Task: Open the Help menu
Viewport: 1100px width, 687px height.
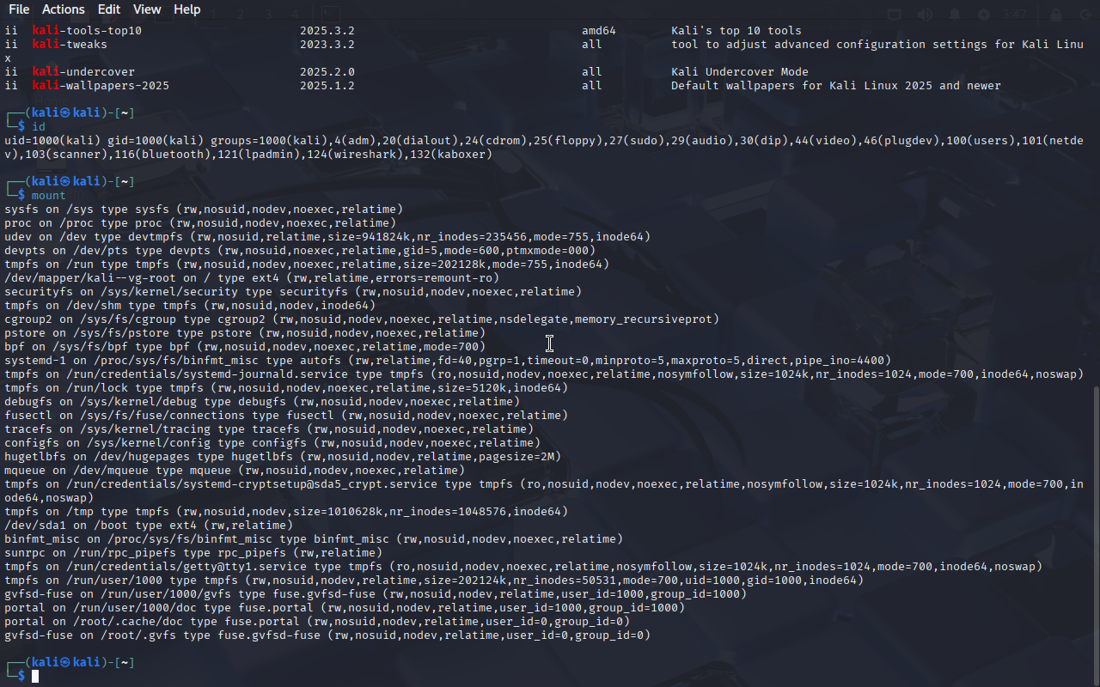Action: pos(186,9)
